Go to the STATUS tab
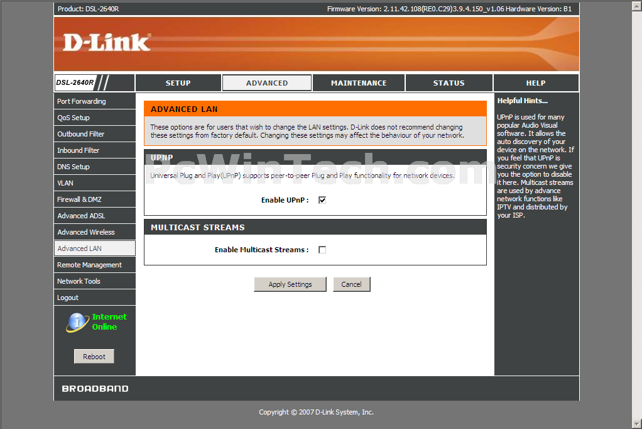642x429 pixels. pyautogui.click(x=449, y=83)
